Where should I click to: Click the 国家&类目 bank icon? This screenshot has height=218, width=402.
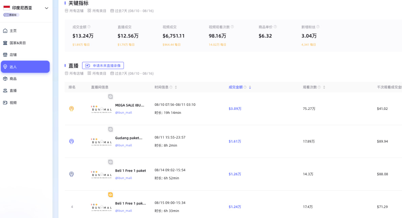point(5,43)
